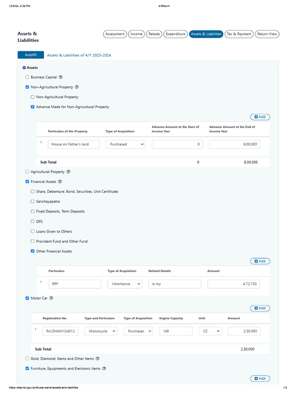Collapse the Assets section chevron icon

click(24, 68)
